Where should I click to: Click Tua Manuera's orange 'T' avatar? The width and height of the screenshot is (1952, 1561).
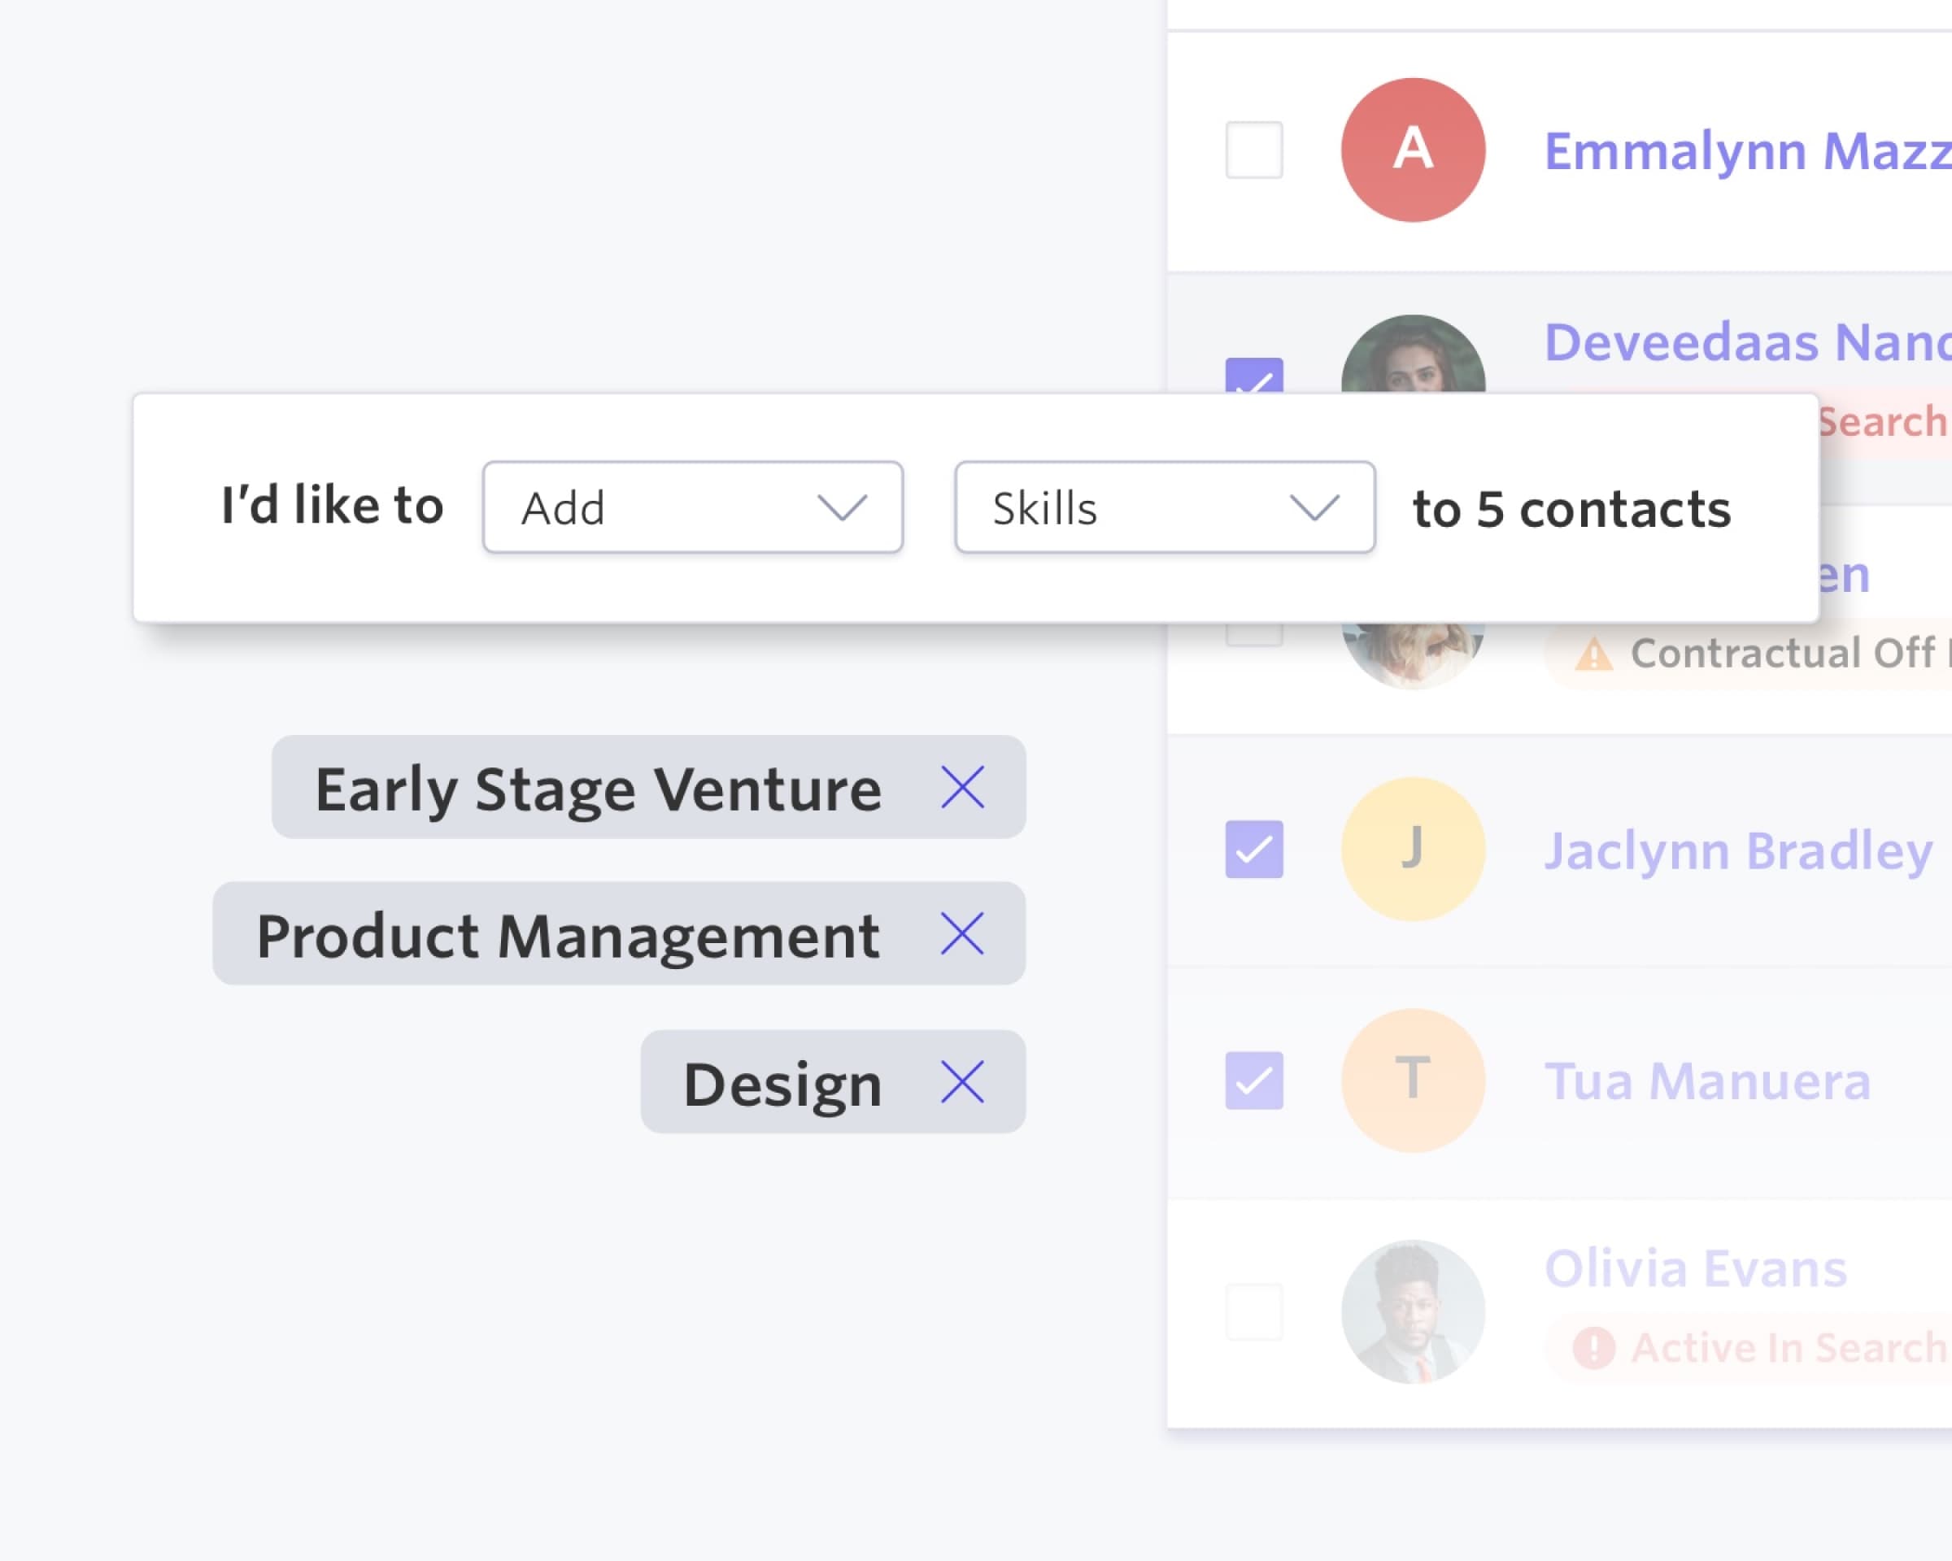(x=1413, y=1081)
